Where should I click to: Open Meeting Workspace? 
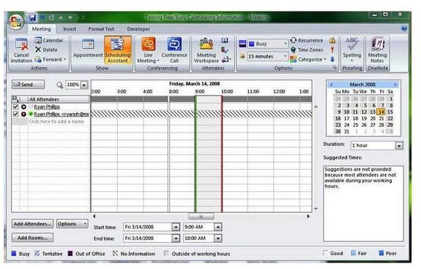pyautogui.click(x=206, y=50)
